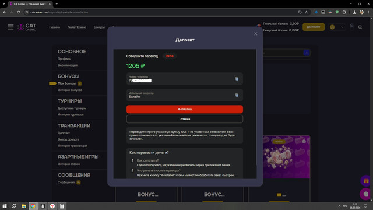Open the hamburger menu icon

10,27
